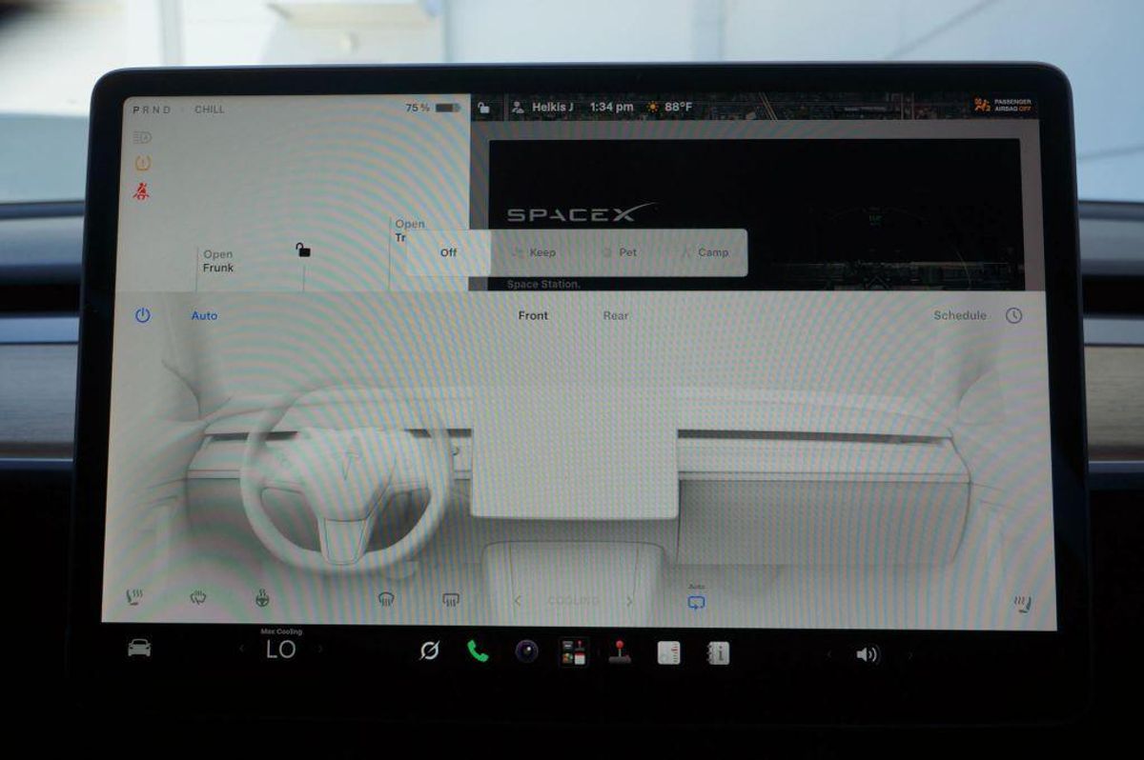Tap Open Trunk
This screenshot has width=1144, height=760.
[x=409, y=230]
